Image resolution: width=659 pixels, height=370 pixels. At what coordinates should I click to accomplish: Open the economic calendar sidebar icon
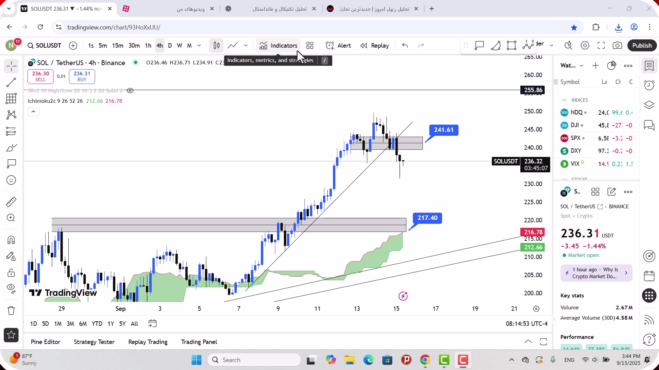click(649, 276)
